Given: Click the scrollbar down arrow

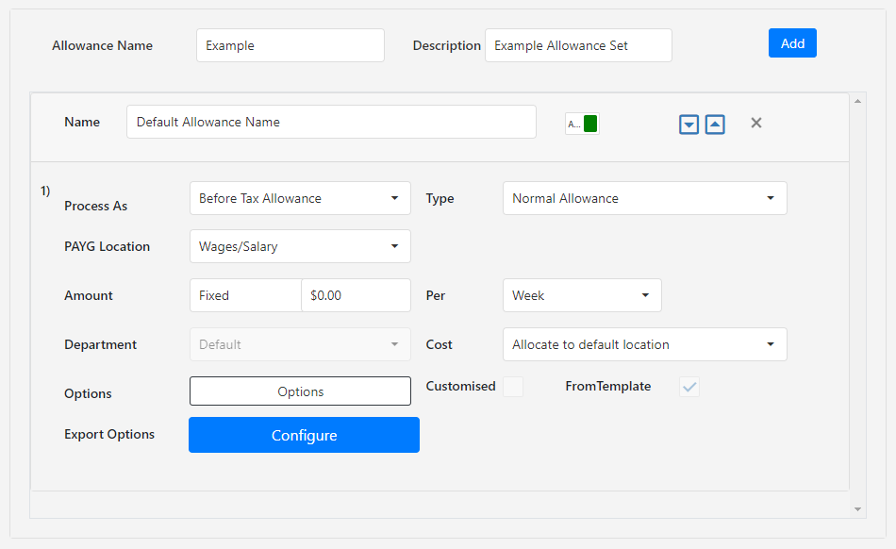Looking at the screenshot, I should [857, 509].
